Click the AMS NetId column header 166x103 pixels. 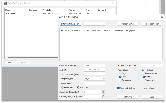[x=97, y=30]
